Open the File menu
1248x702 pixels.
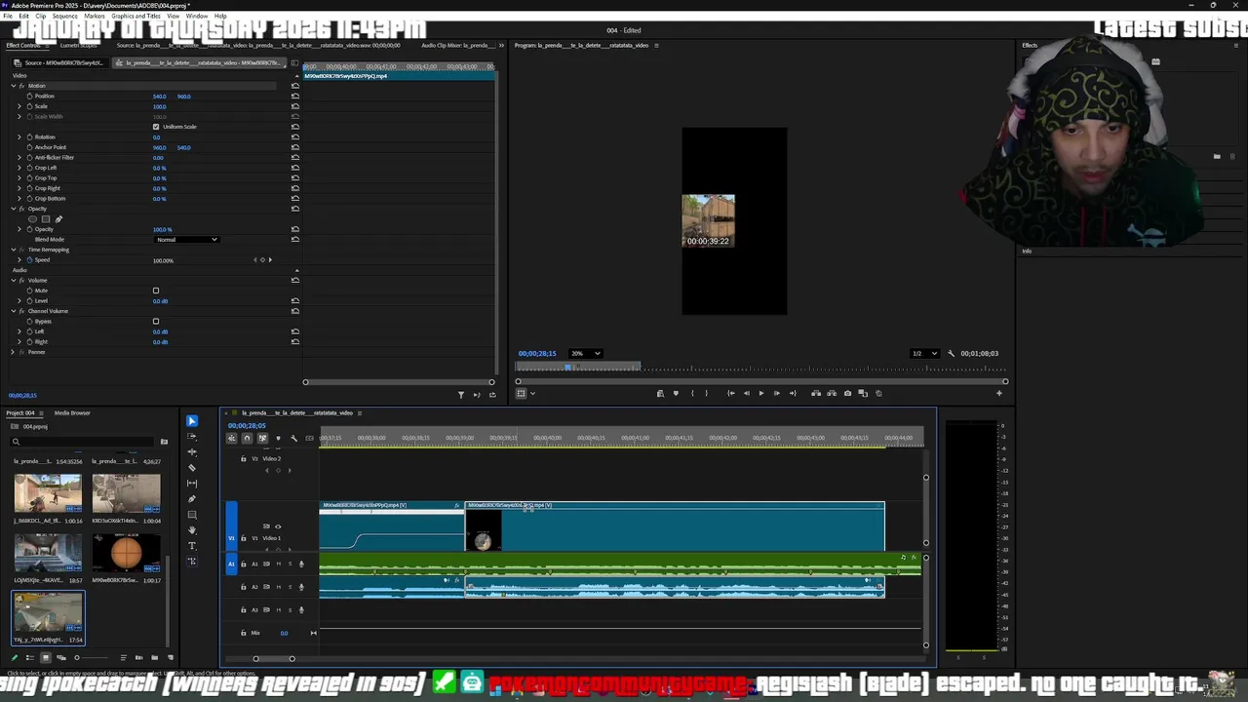(7, 16)
